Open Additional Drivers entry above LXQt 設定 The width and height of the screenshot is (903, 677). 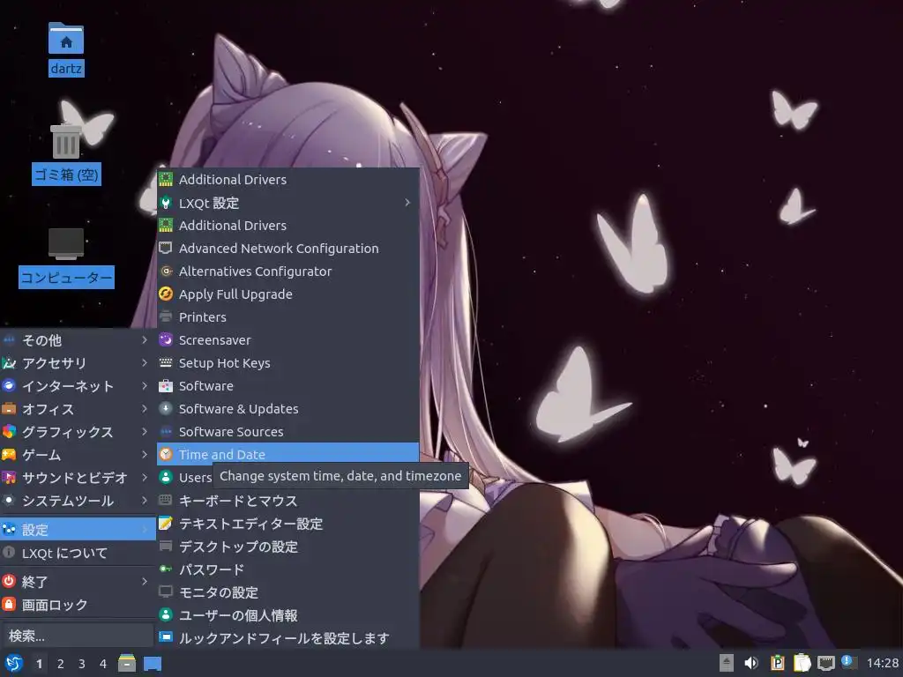[288, 180]
